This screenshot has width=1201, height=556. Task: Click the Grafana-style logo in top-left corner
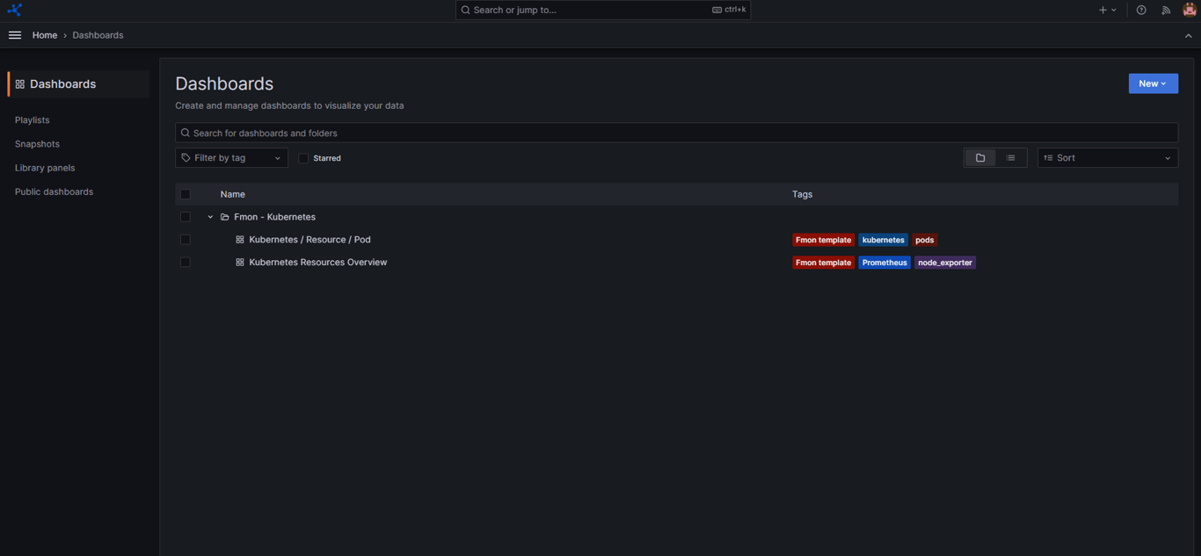tap(14, 10)
